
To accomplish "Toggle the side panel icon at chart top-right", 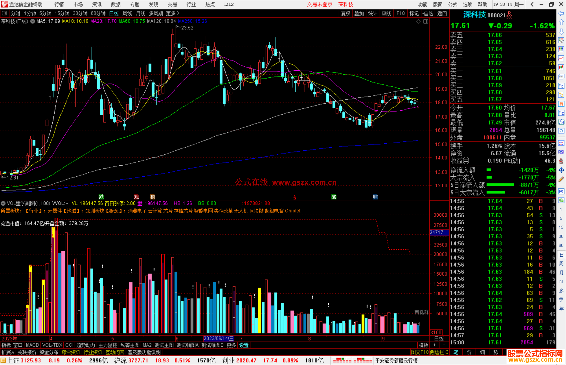I will point(426,21).
